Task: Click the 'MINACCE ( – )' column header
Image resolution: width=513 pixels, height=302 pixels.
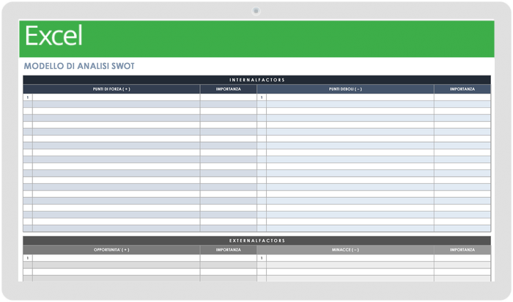Action: pos(345,250)
